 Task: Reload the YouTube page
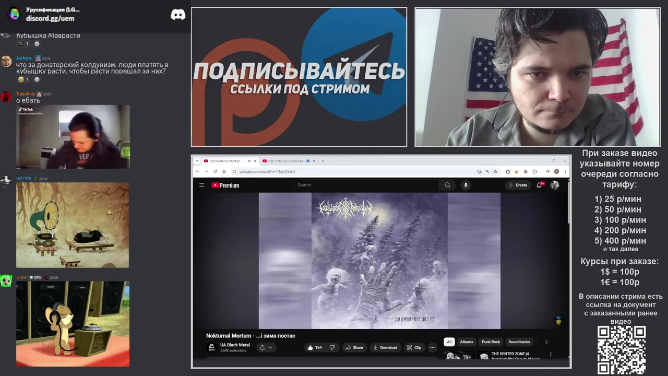tap(215, 171)
